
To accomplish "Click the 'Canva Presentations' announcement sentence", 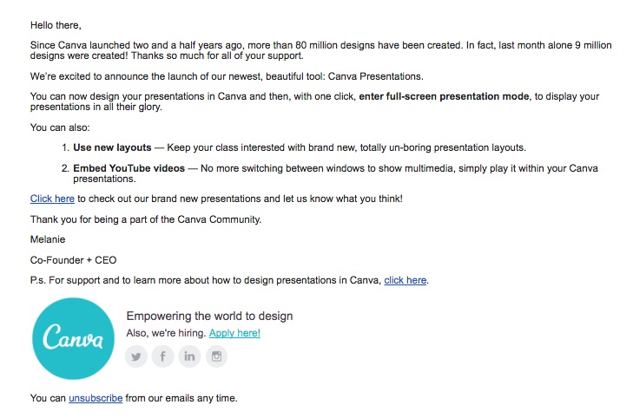I will click(227, 76).
